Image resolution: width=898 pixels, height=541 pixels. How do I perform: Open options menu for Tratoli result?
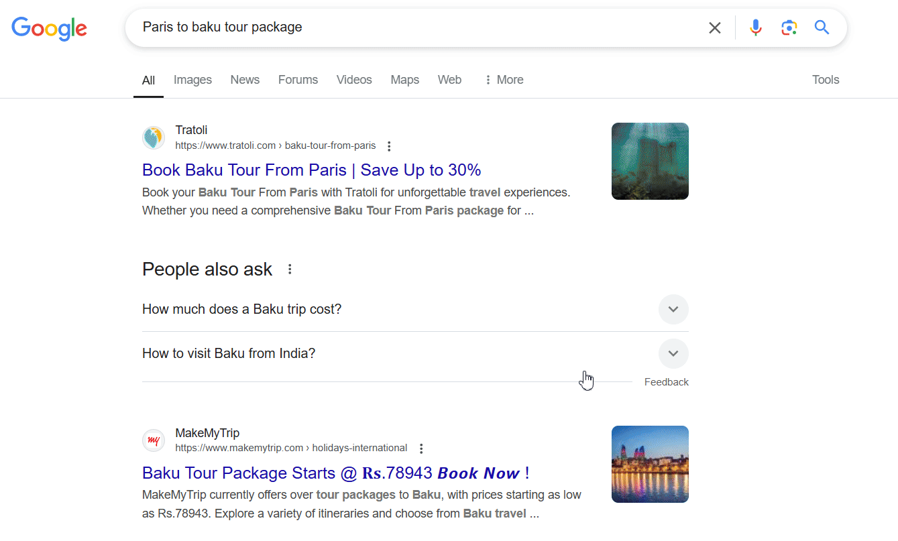click(389, 146)
